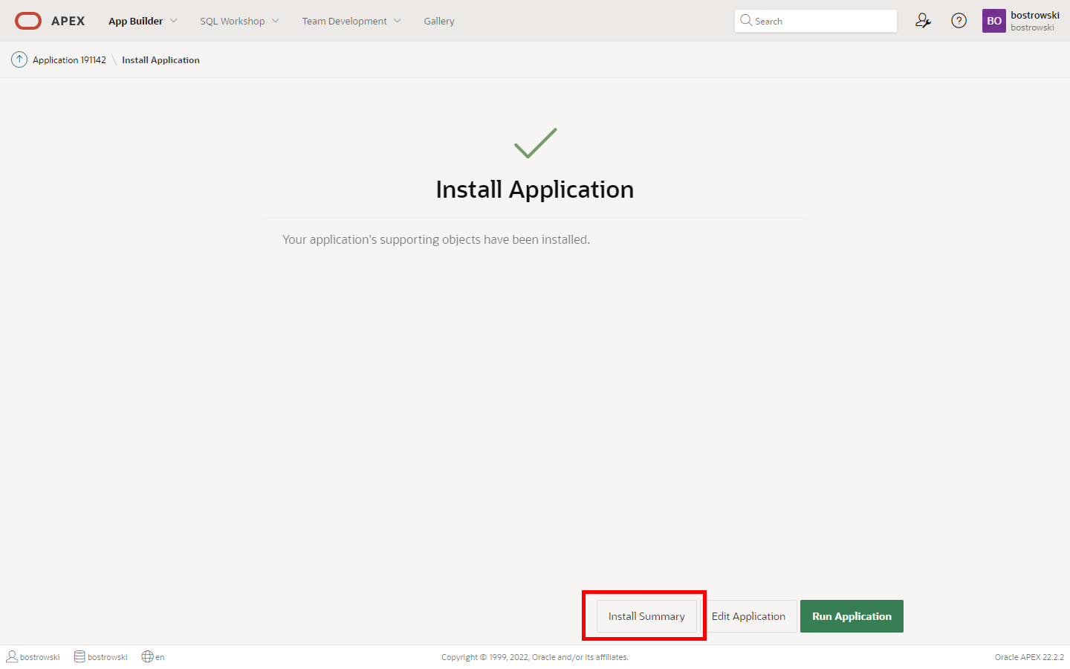This screenshot has width=1070, height=669.
Task: Focus the Search input field
Action: 821,21
